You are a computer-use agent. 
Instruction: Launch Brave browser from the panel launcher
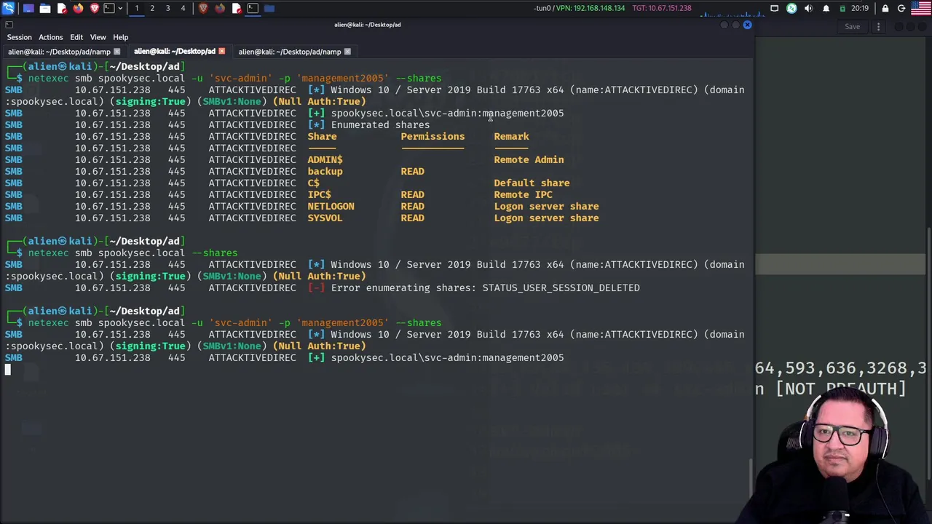pyautogui.click(x=95, y=8)
